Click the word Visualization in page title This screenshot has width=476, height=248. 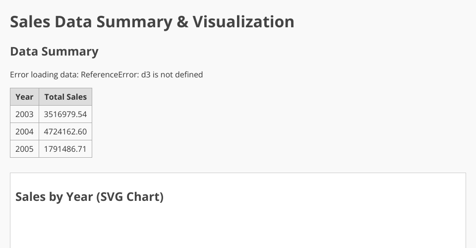(x=243, y=22)
